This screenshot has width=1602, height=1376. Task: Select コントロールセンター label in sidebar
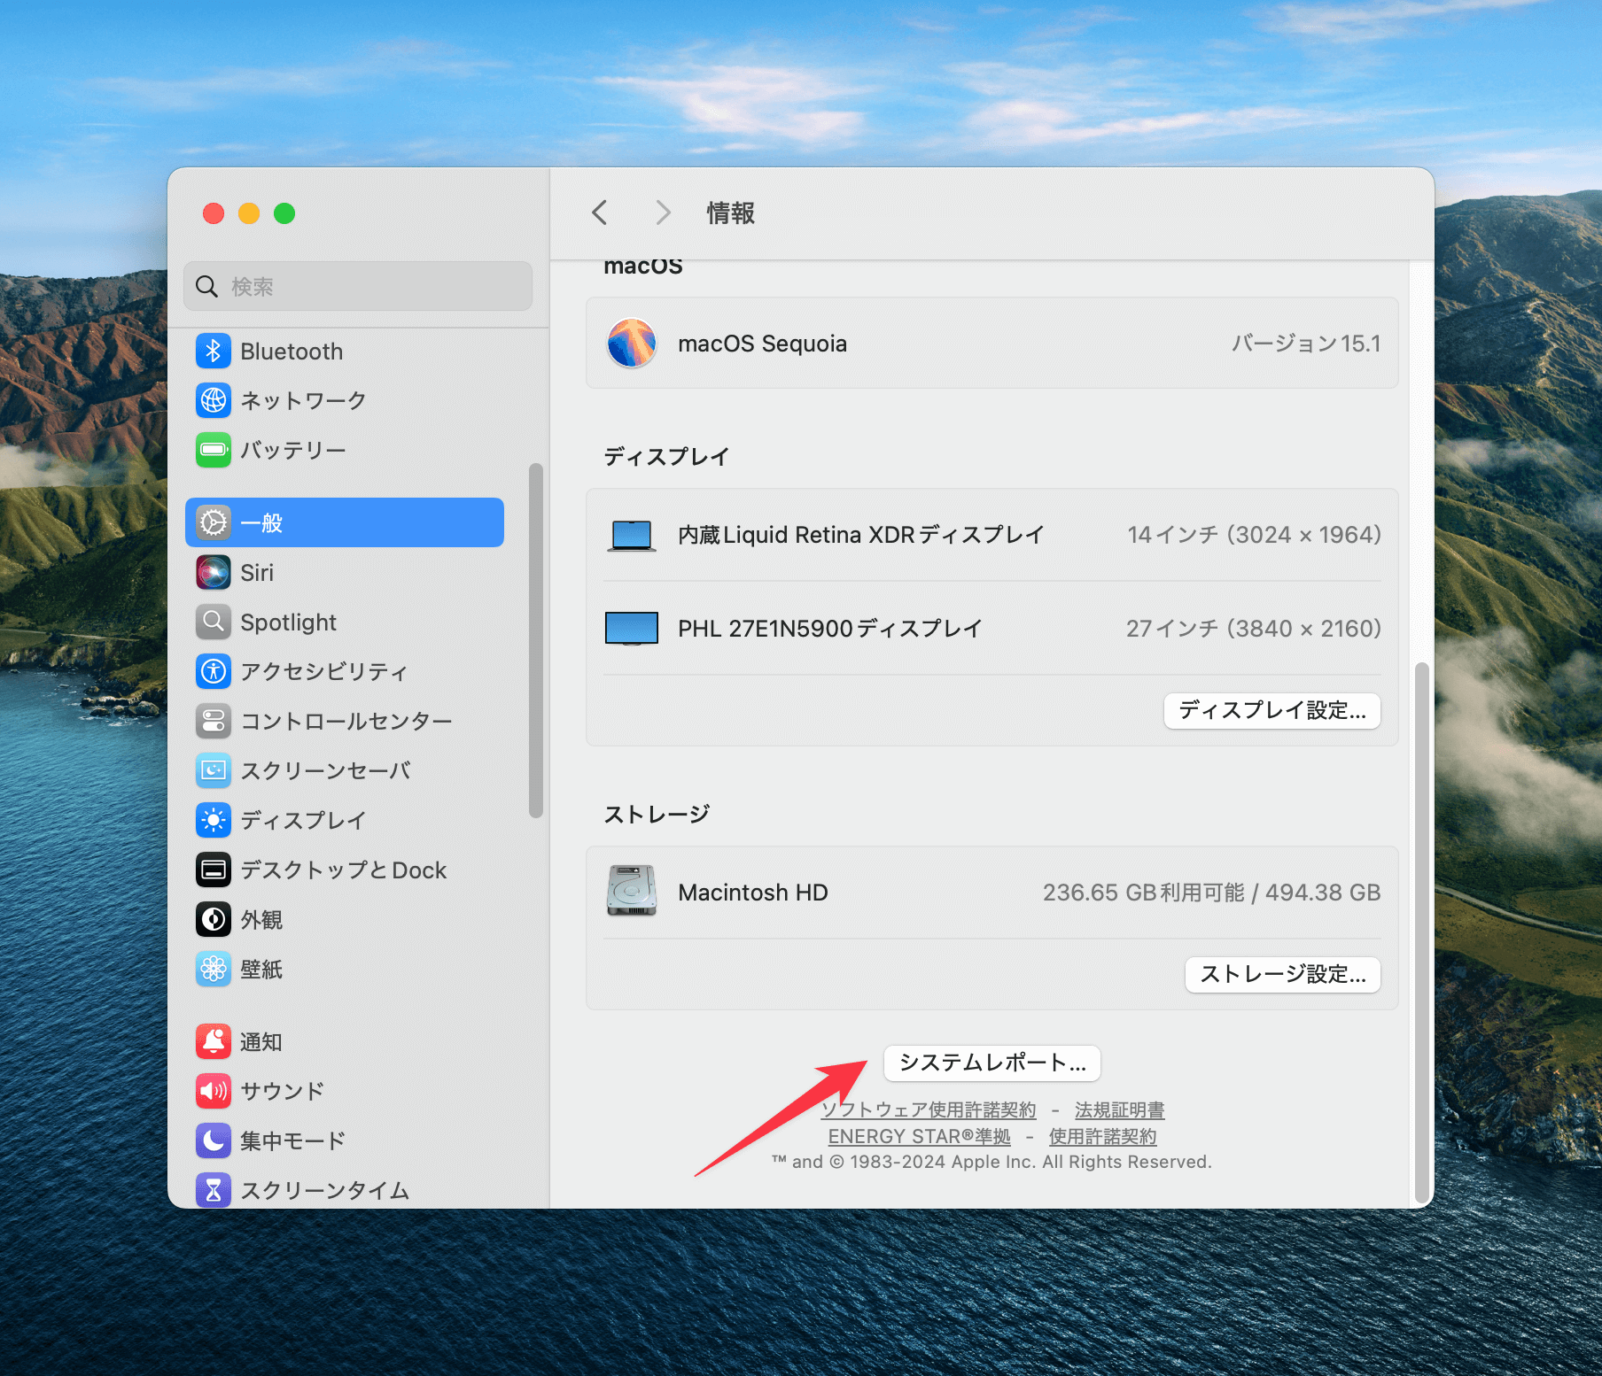tap(346, 721)
